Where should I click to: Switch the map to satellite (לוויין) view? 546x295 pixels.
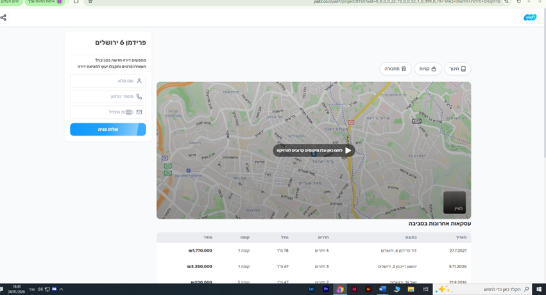click(454, 203)
